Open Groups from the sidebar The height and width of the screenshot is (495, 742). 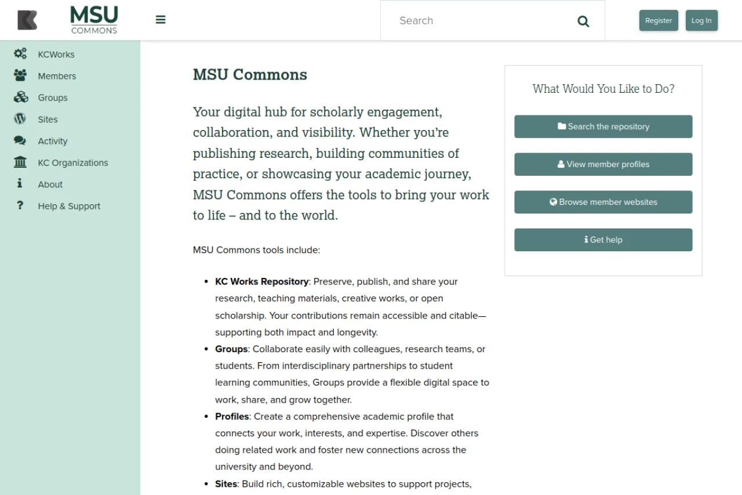[53, 97]
